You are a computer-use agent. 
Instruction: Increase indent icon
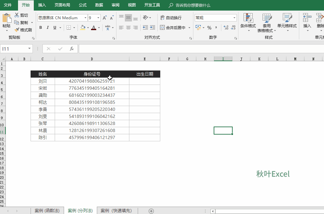click(x=153, y=27)
